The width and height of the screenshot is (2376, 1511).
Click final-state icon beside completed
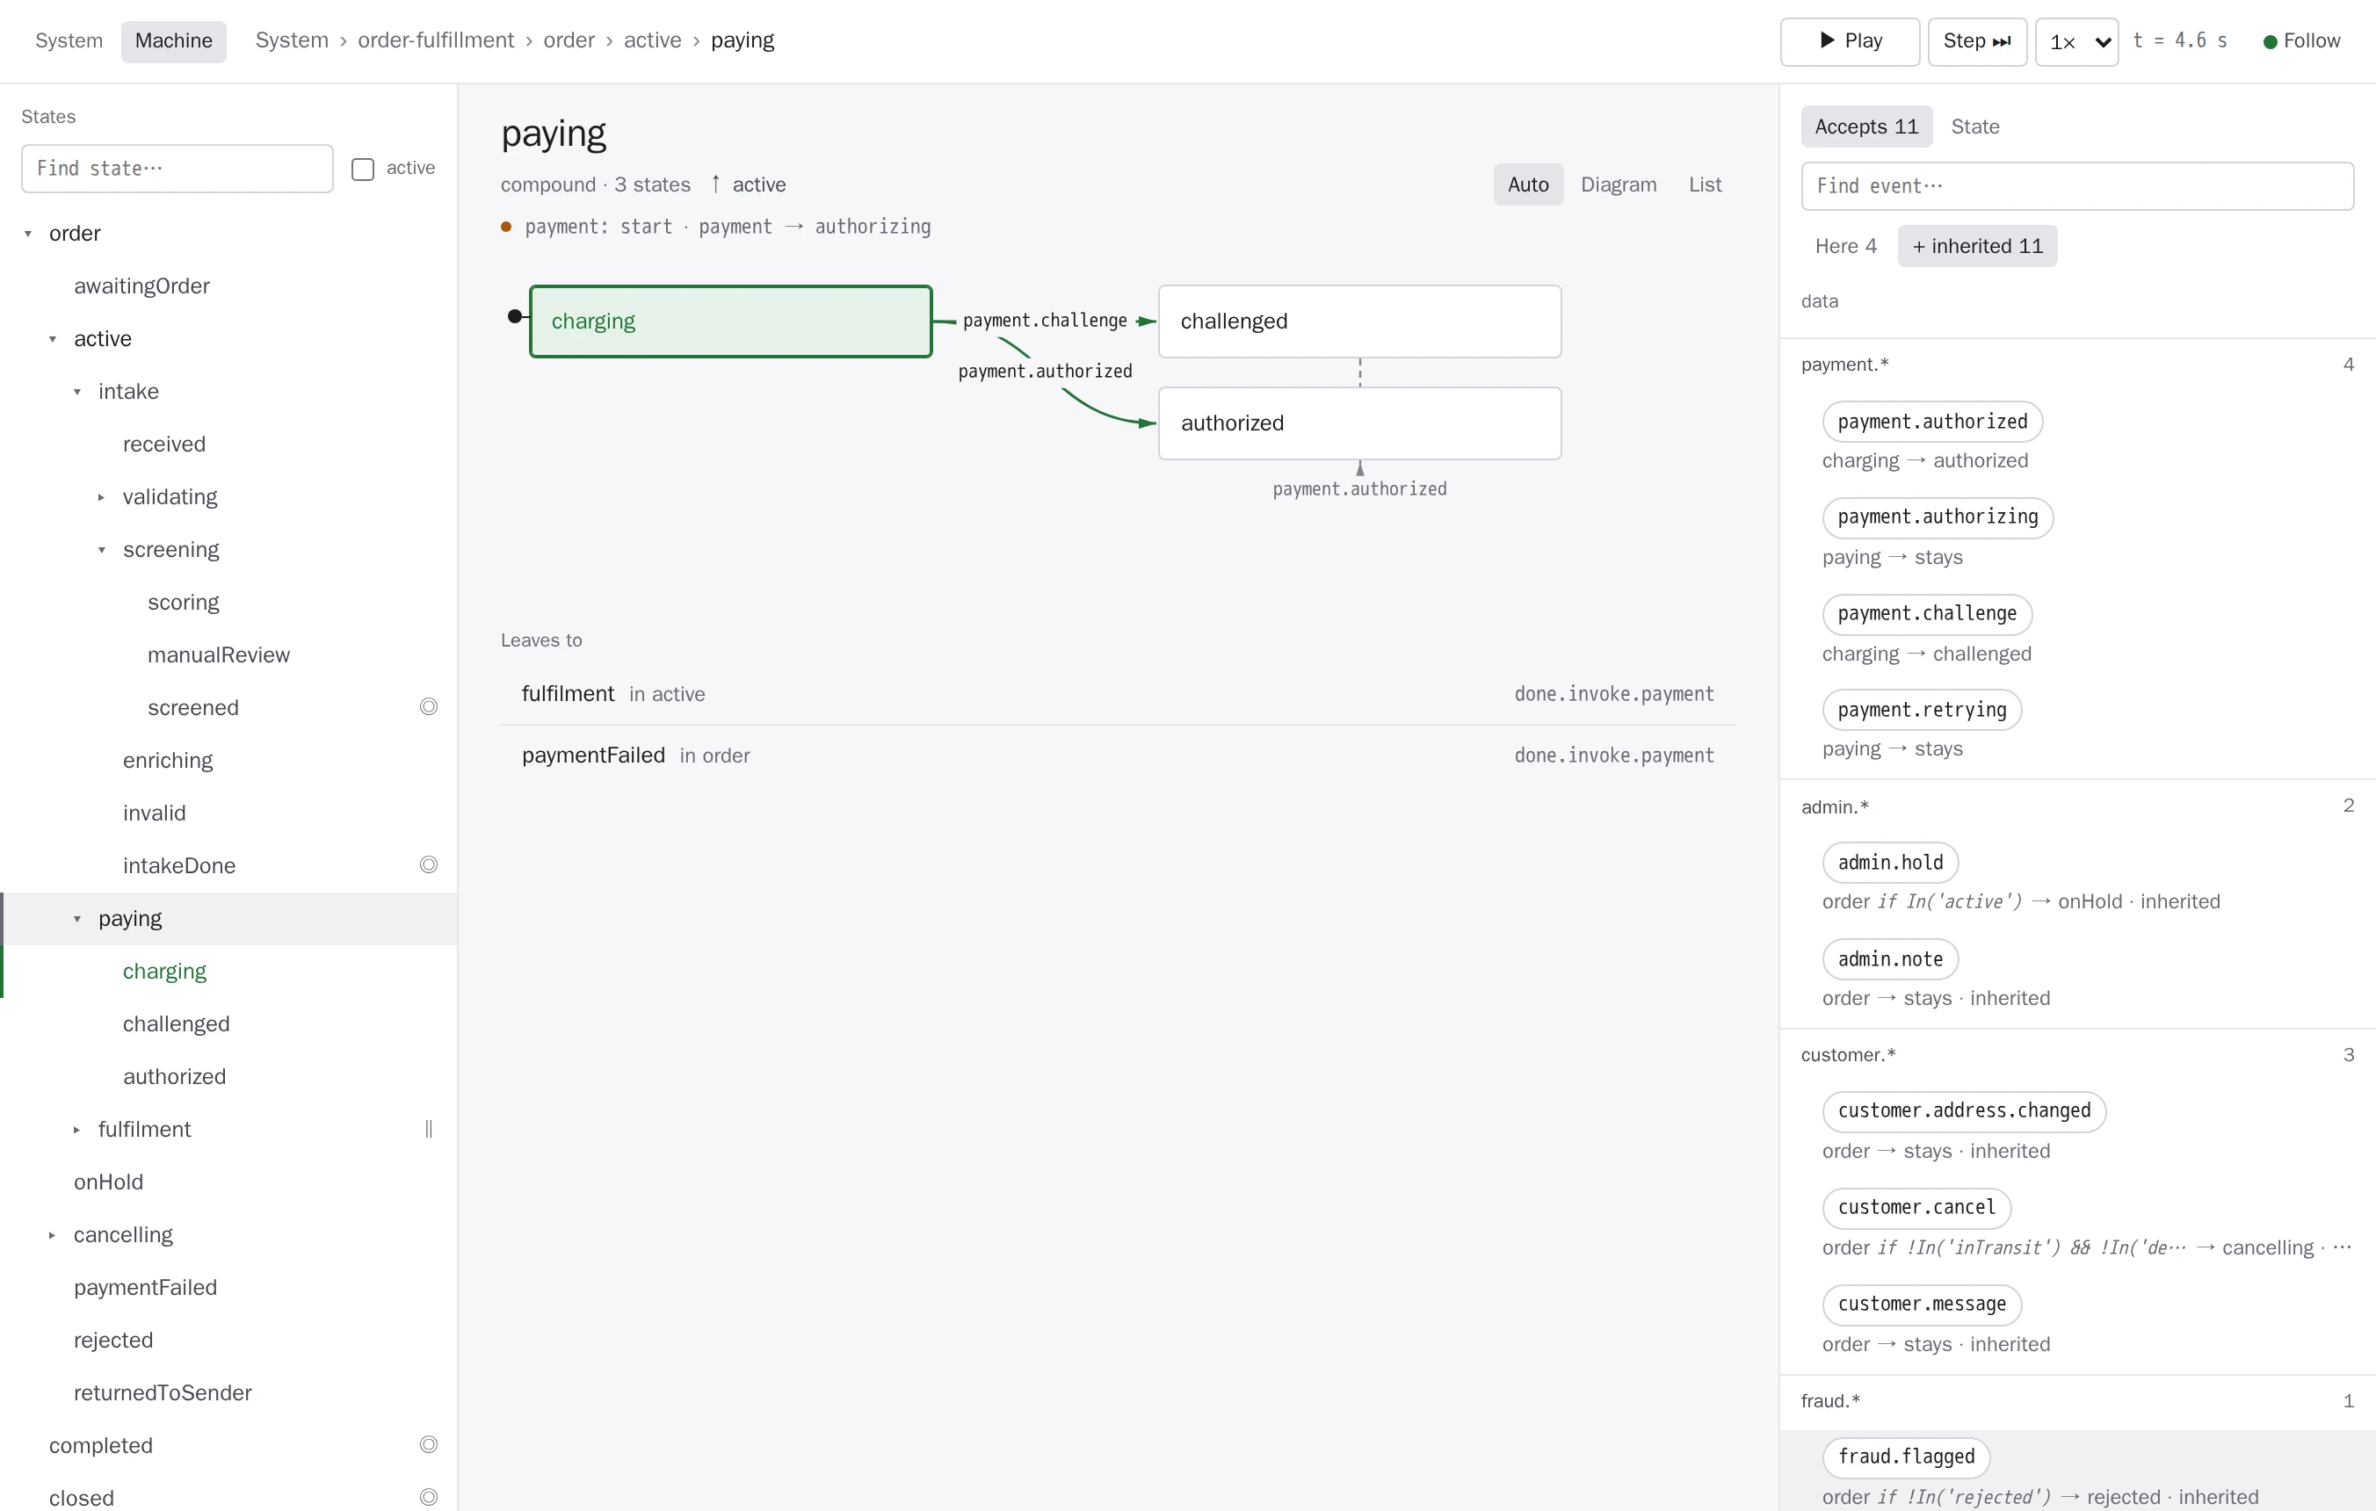click(428, 1445)
